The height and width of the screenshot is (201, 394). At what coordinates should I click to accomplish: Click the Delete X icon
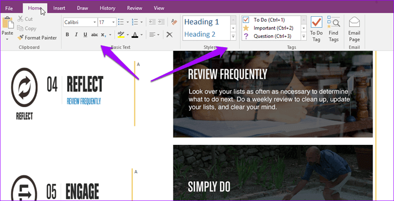pos(170,35)
